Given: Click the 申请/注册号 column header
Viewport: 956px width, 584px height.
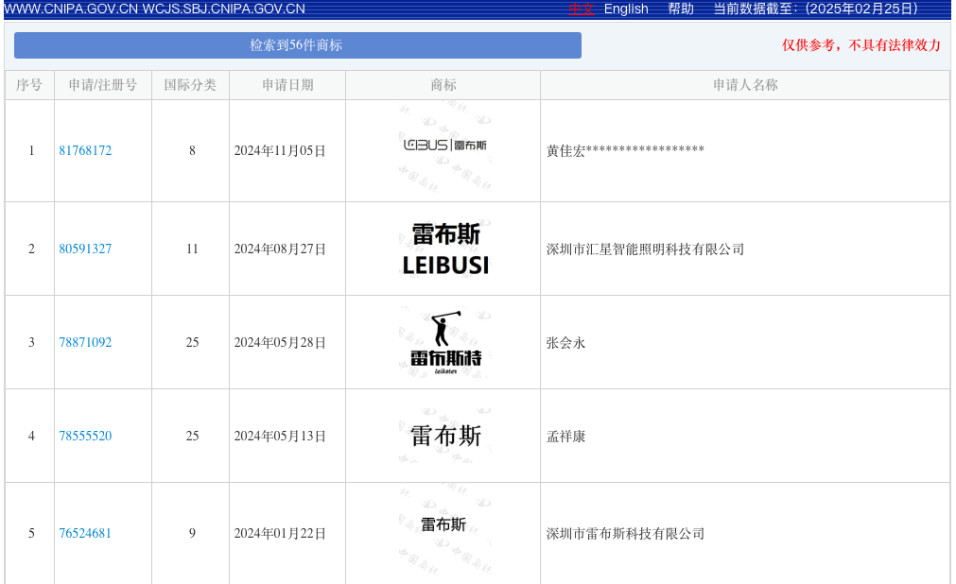Looking at the screenshot, I should [103, 85].
